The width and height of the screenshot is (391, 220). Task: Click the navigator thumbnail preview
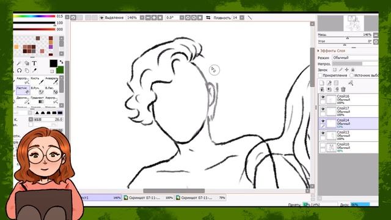354,23
